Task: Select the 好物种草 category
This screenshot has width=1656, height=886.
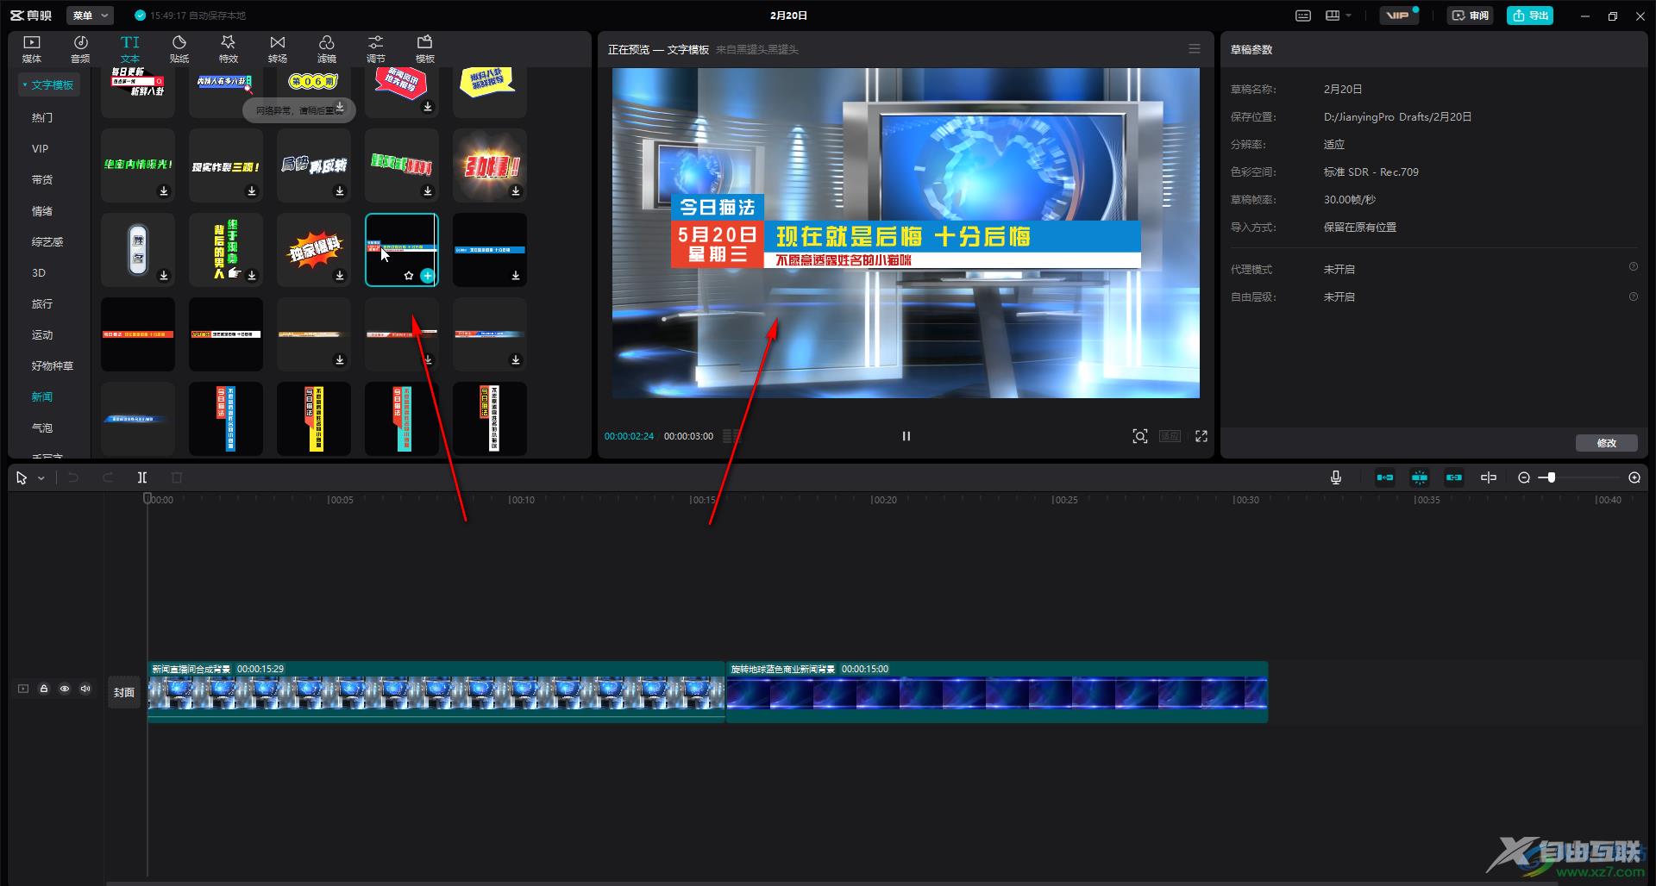Action: point(53,365)
